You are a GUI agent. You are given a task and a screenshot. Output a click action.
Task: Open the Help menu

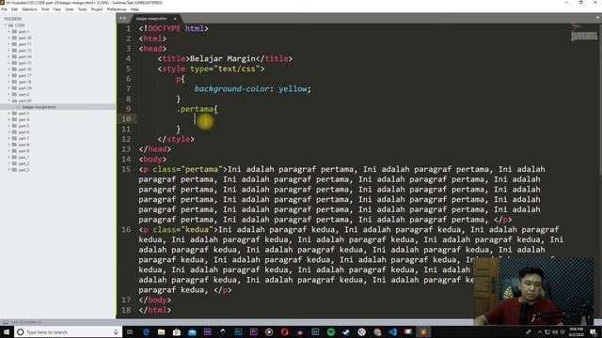pyautogui.click(x=135, y=9)
